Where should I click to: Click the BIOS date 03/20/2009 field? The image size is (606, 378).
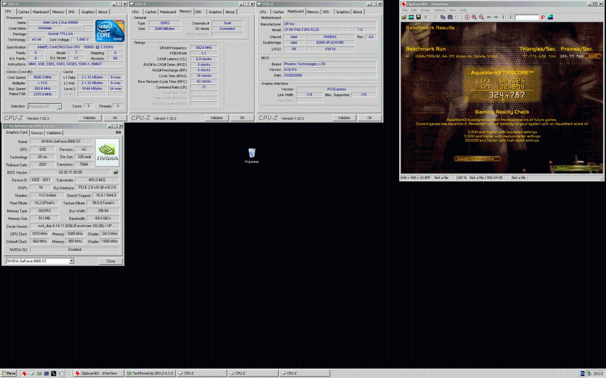[330, 75]
